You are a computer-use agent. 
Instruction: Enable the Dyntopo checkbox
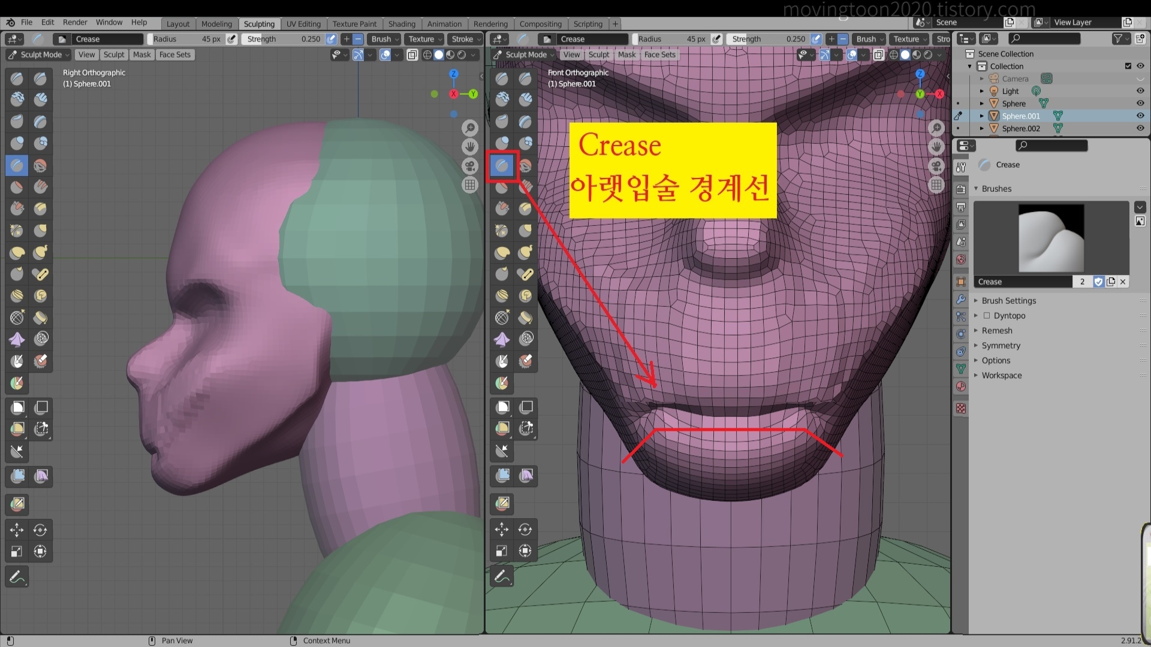click(x=987, y=316)
